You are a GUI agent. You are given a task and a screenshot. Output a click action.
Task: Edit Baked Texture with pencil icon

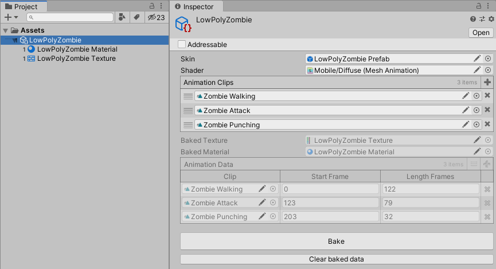477,140
